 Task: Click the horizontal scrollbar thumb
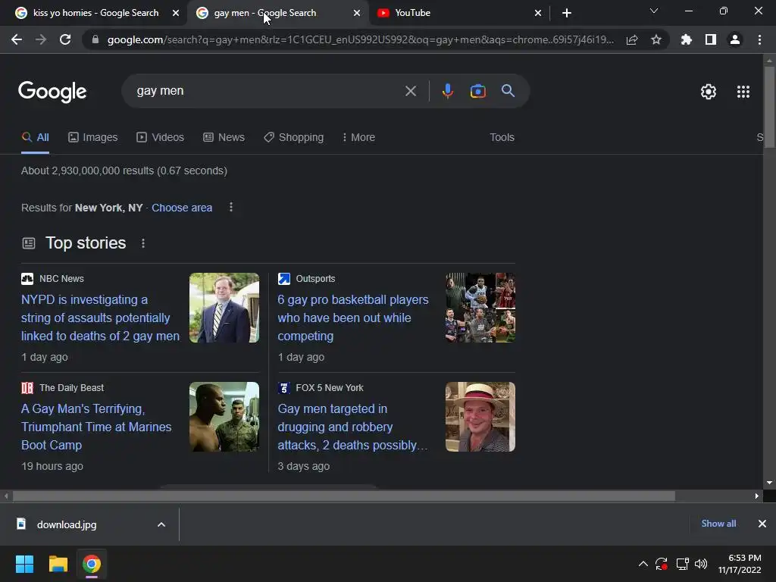[x=343, y=496]
